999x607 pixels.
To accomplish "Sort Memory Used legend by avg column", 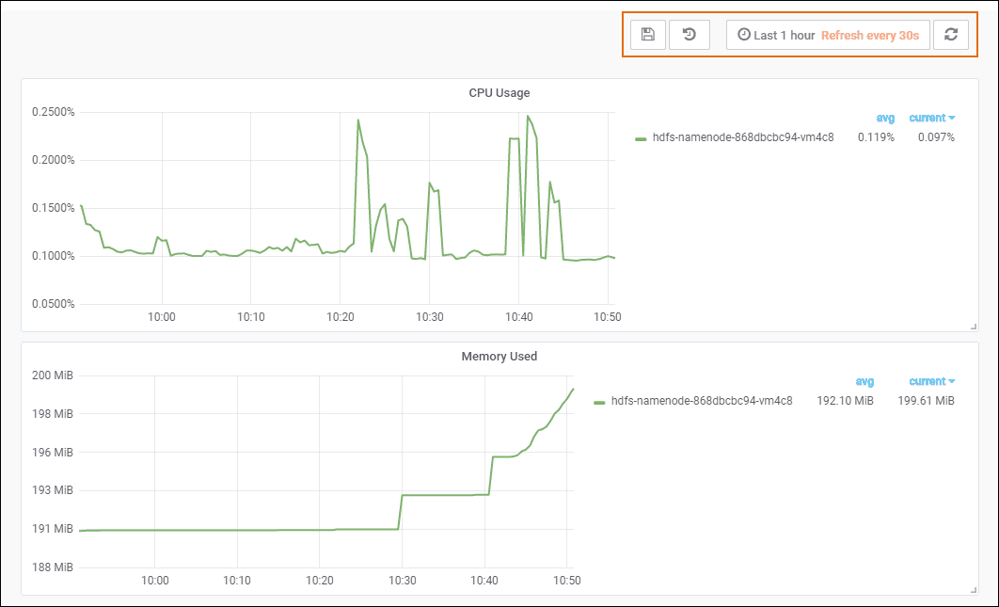I will tap(864, 381).
